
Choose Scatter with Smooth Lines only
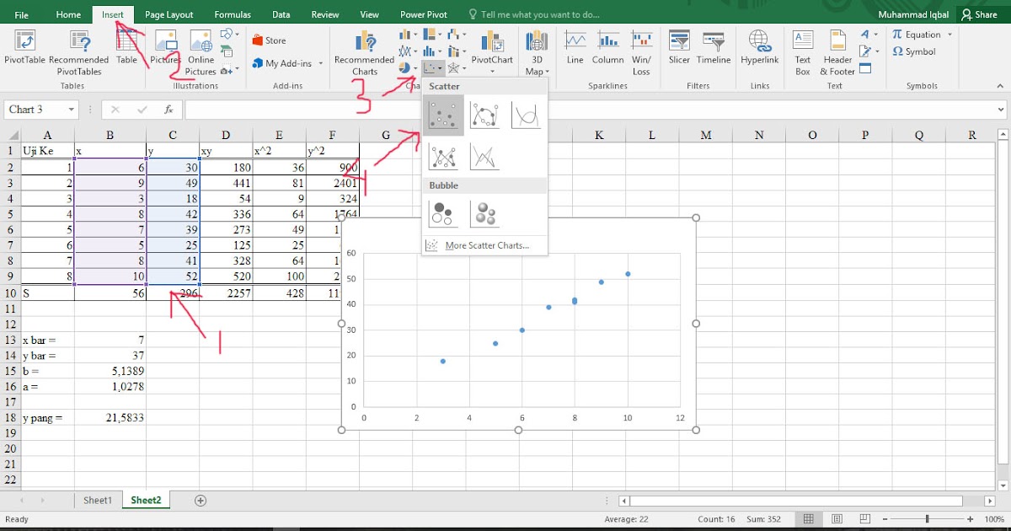tap(526, 115)
